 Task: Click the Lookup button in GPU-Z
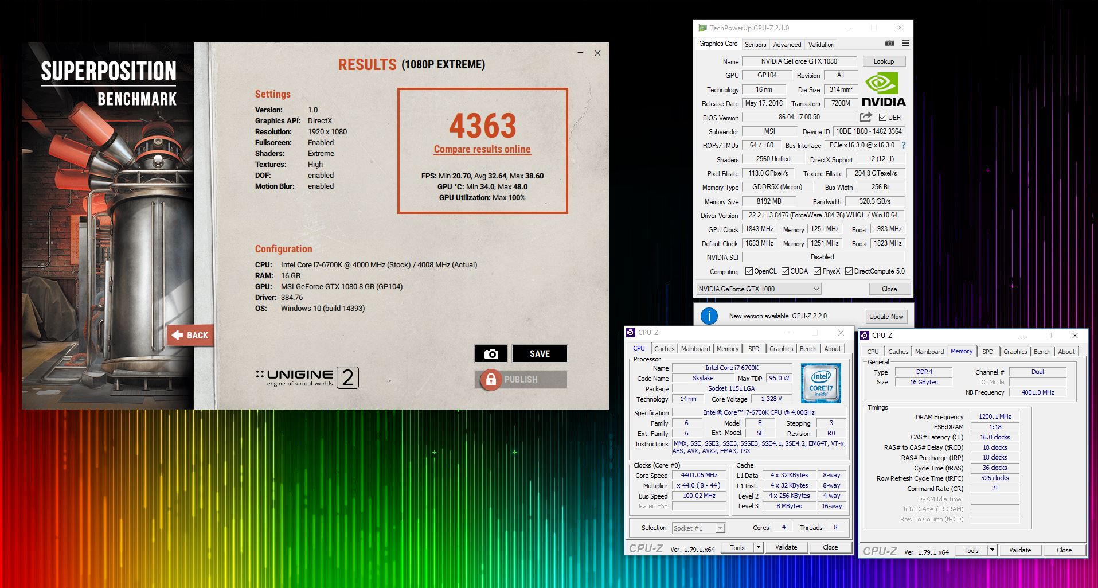pyautogui.click(x=884, y=61)
